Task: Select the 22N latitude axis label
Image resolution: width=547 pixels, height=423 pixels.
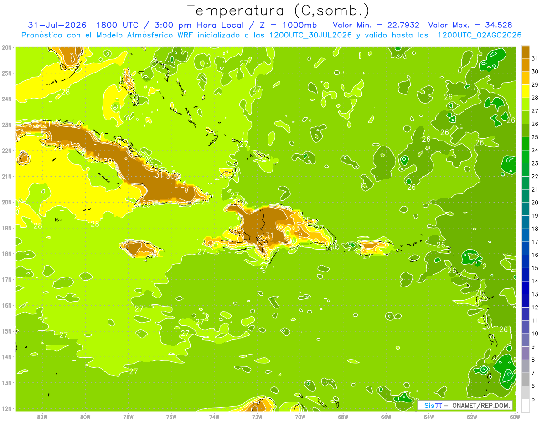Action: coord(7,151)
